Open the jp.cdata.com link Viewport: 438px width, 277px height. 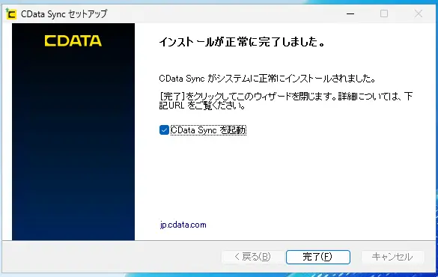pos(183,225)
